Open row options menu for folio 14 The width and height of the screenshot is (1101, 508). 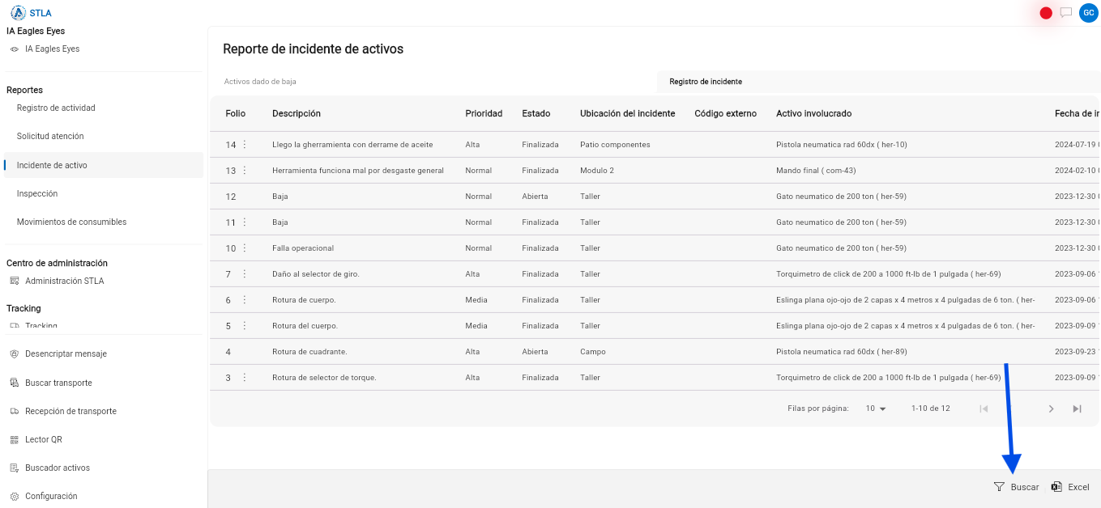pos(245,145)
